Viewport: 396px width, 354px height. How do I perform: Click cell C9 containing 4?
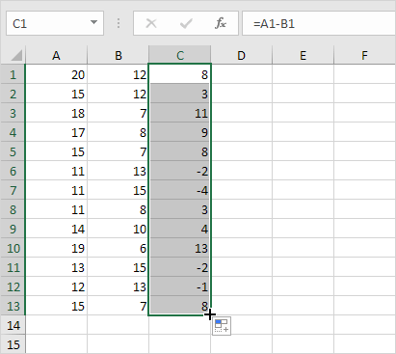click(x=179, y=229)
